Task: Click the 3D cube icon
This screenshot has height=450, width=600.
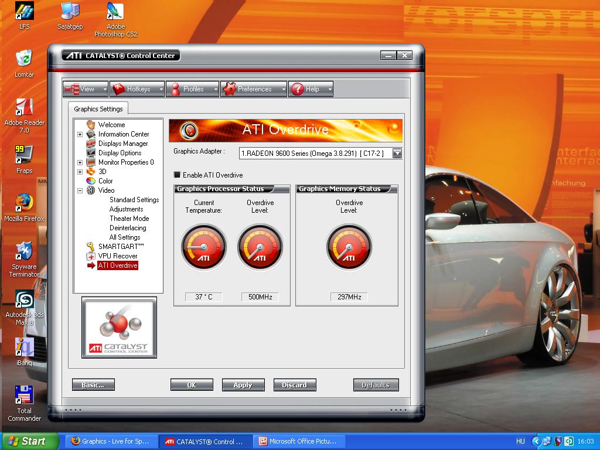Action: click(91, 172)
